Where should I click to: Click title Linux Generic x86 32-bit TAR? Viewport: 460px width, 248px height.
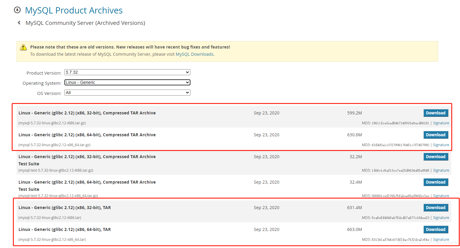[x=65, y=208]
